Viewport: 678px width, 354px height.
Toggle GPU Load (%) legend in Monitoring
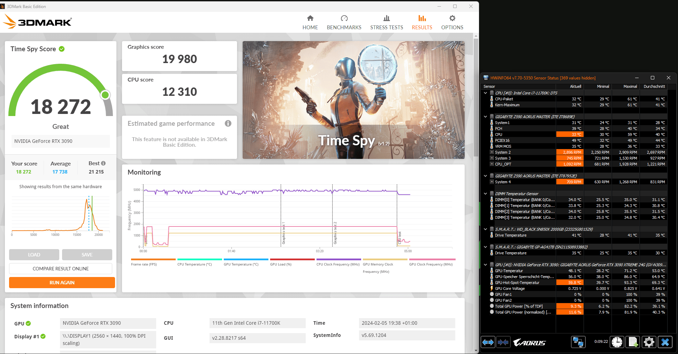click(292, 262)
